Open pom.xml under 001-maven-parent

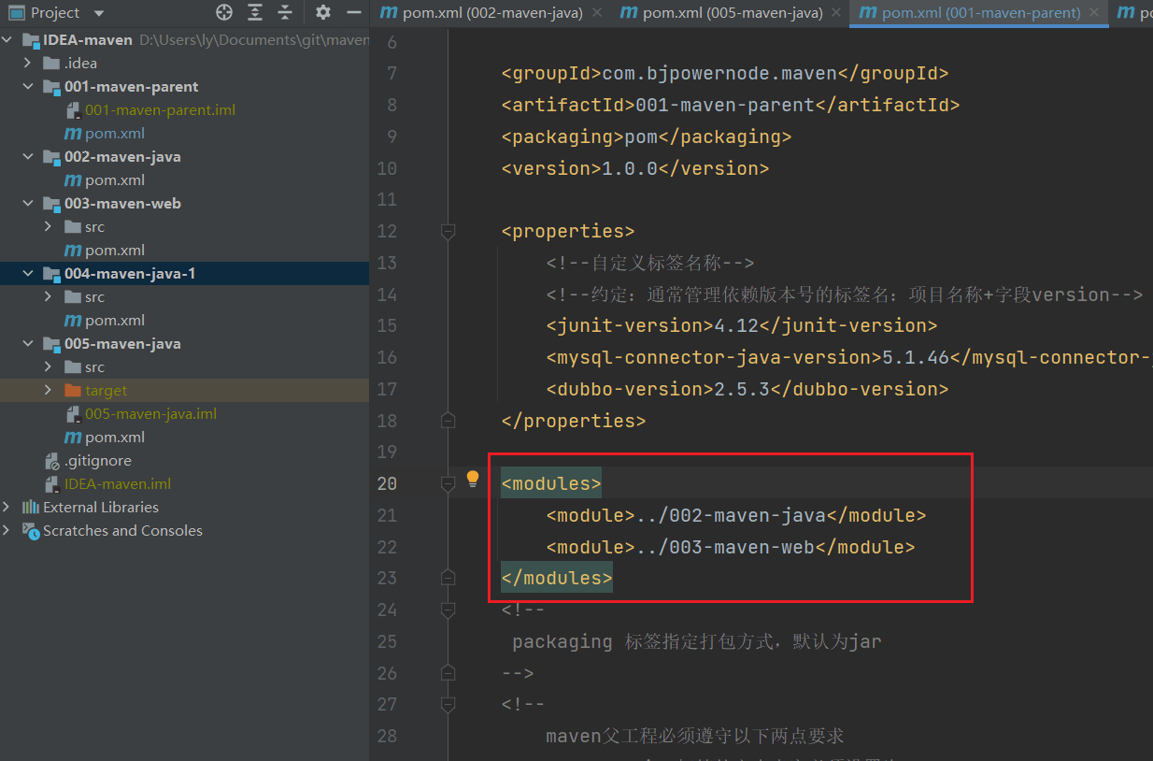pyautogui.click(x=114, y=134)
